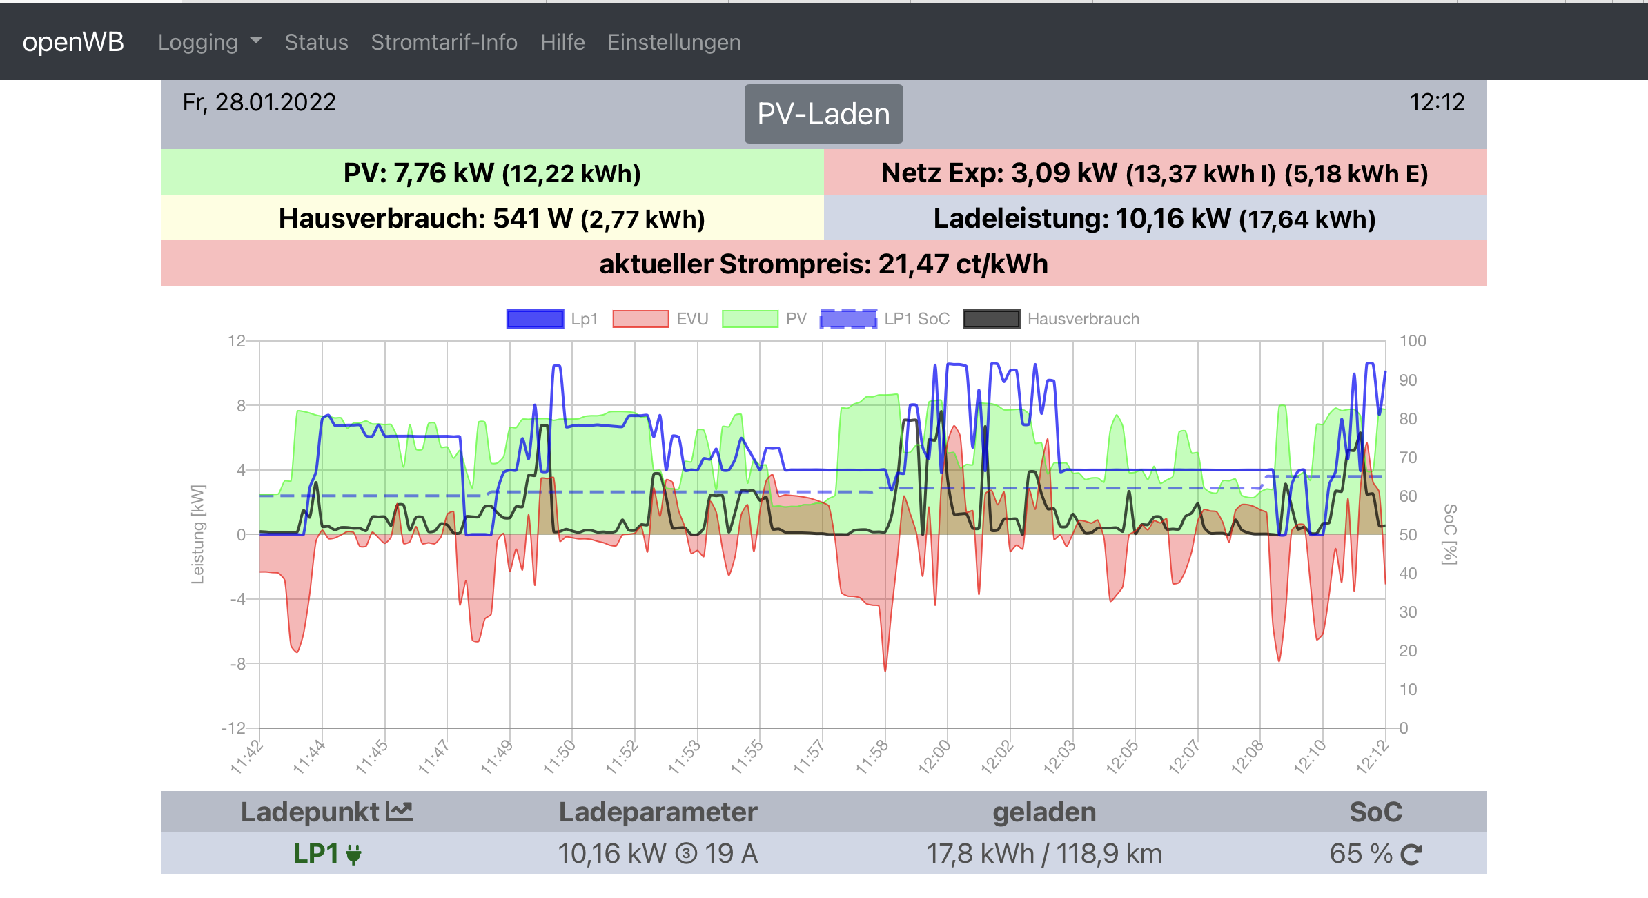Click the green plug icon beside LP1
The image size is (1648, 898).
pyautogui.click(x=353, y=855)
